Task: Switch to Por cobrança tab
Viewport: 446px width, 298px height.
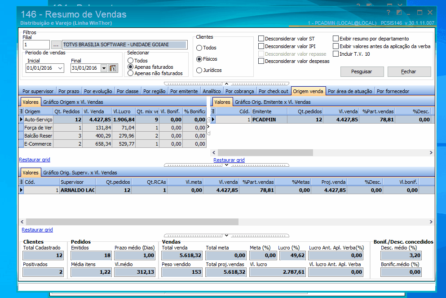Action: (x=239, y=91)
